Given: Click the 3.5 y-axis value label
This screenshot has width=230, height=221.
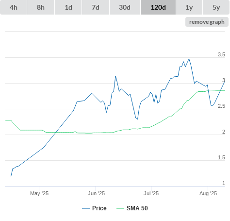Looking at the screenshot, I should point(221,54).
